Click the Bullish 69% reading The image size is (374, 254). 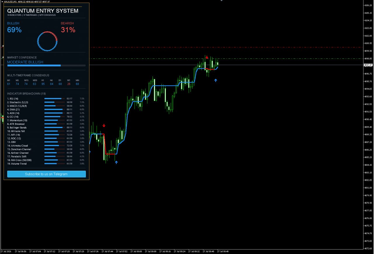pyautogui.click(x=14, y=30)
